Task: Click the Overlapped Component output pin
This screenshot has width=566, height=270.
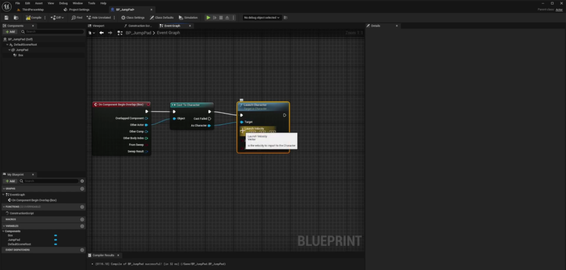Action: [x=146, y=118]
